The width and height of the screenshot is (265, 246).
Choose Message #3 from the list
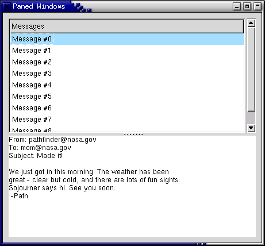127,74
